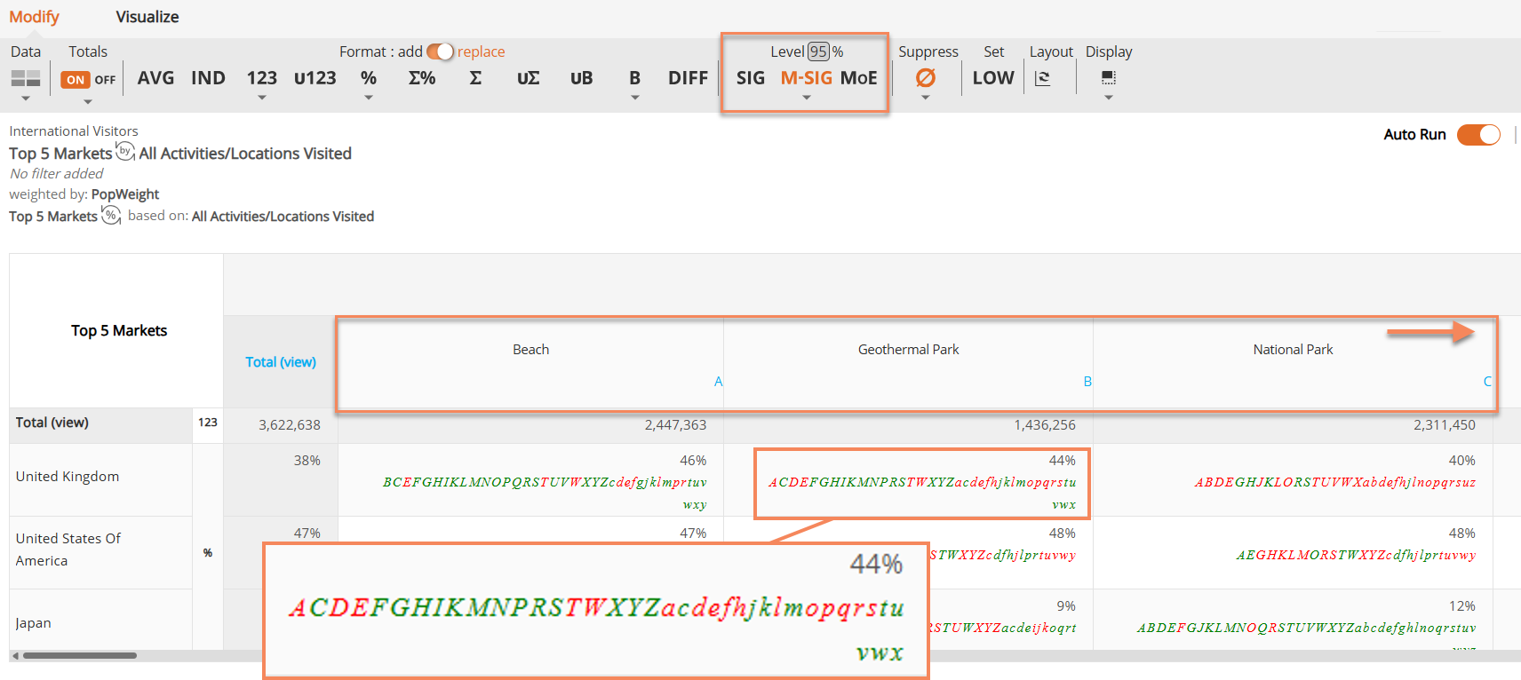Select the sigma sum format icon
Viewport: 1521px width, 680px height.
(475, 78)
